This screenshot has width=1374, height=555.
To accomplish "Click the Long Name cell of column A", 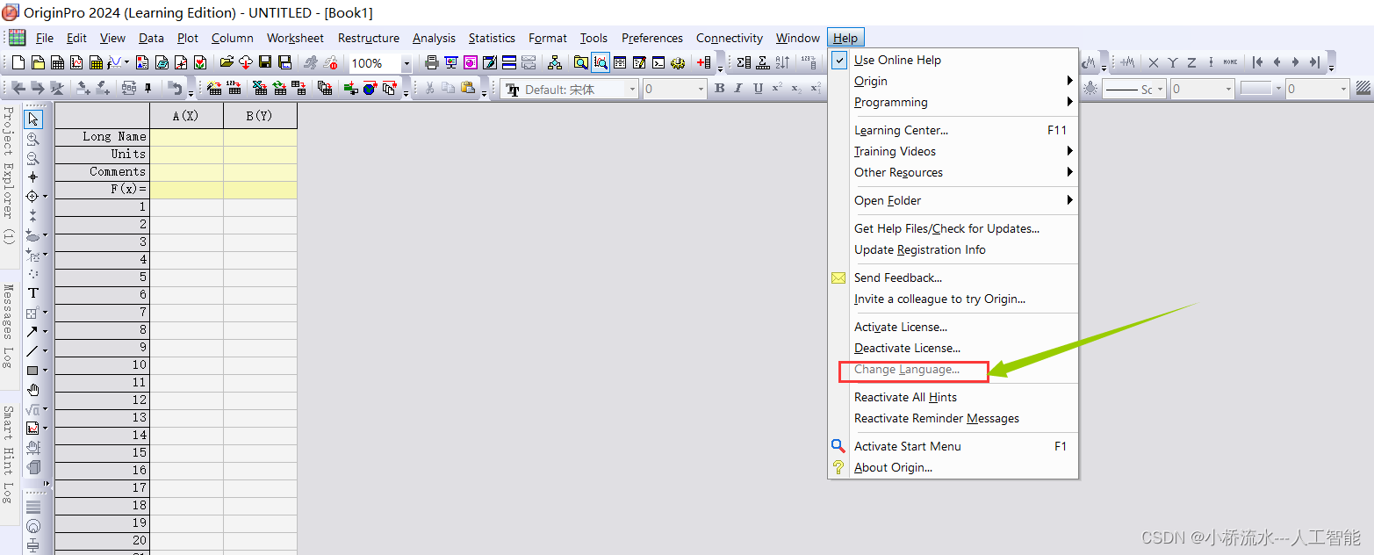I will (x=186, y=137).
